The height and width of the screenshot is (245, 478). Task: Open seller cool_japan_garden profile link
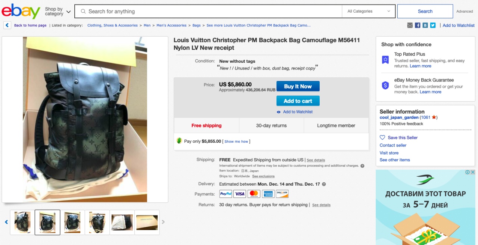[x=399, y=117]
